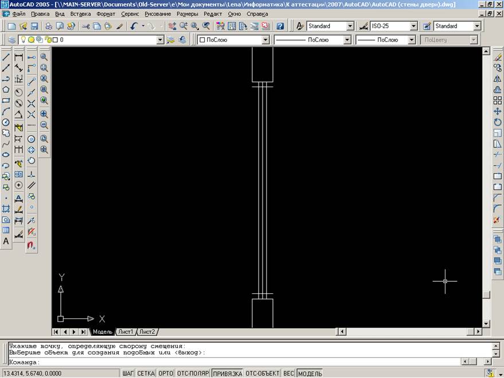Activate the Undo arrow icon
The height and width of the screenshot is (378, 504).
point(134,26)
